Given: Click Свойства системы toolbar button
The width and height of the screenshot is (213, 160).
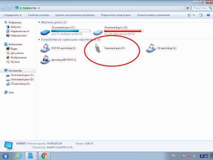Looking at the screenshot, I should 38,15.
